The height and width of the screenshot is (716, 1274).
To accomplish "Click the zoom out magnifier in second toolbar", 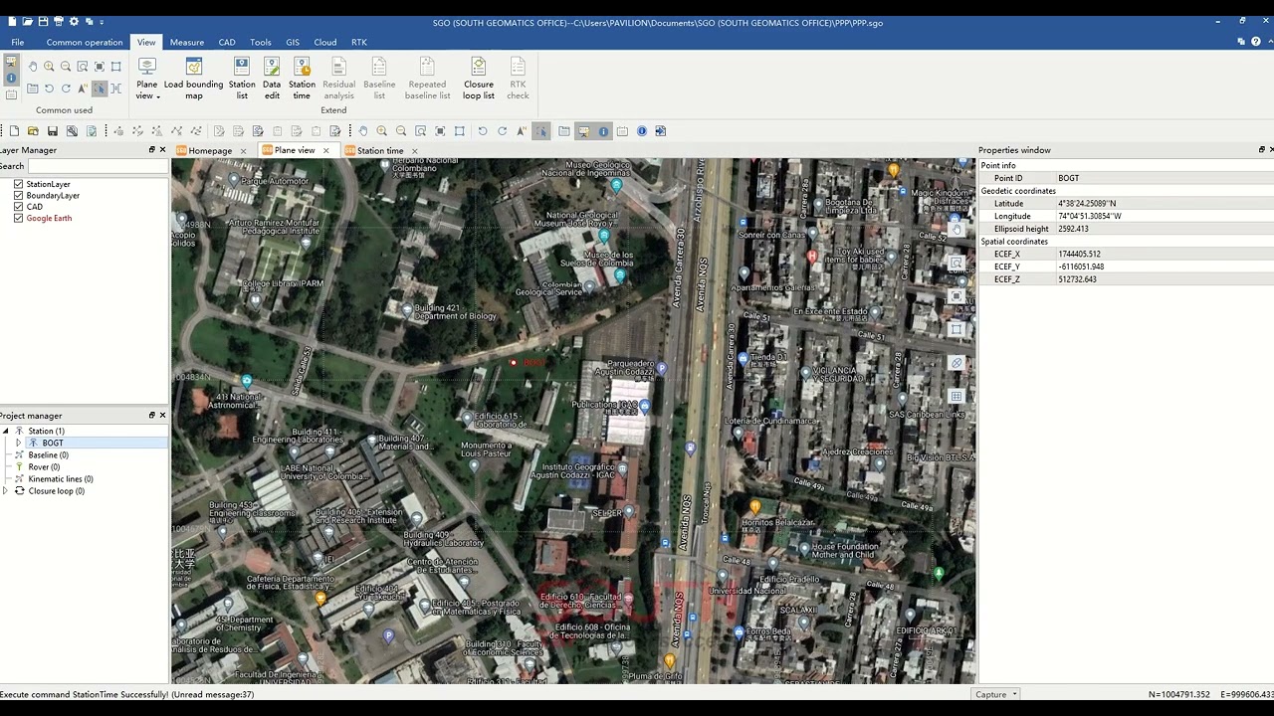I will 401,131.
